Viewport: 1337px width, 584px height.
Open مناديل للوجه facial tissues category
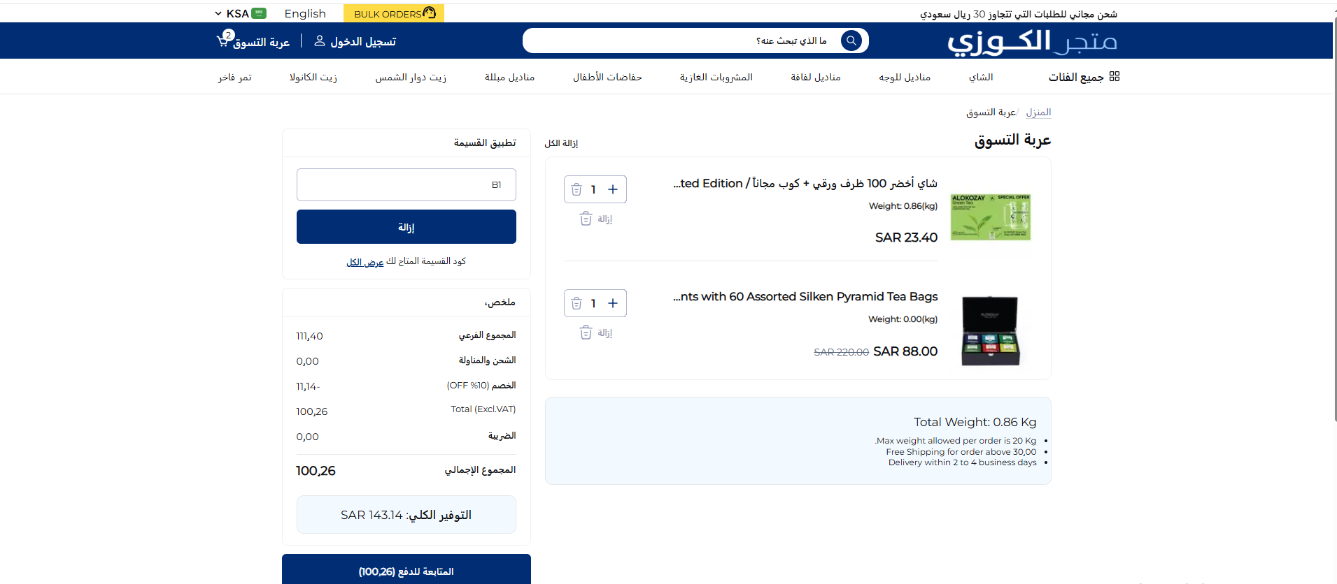905,77
